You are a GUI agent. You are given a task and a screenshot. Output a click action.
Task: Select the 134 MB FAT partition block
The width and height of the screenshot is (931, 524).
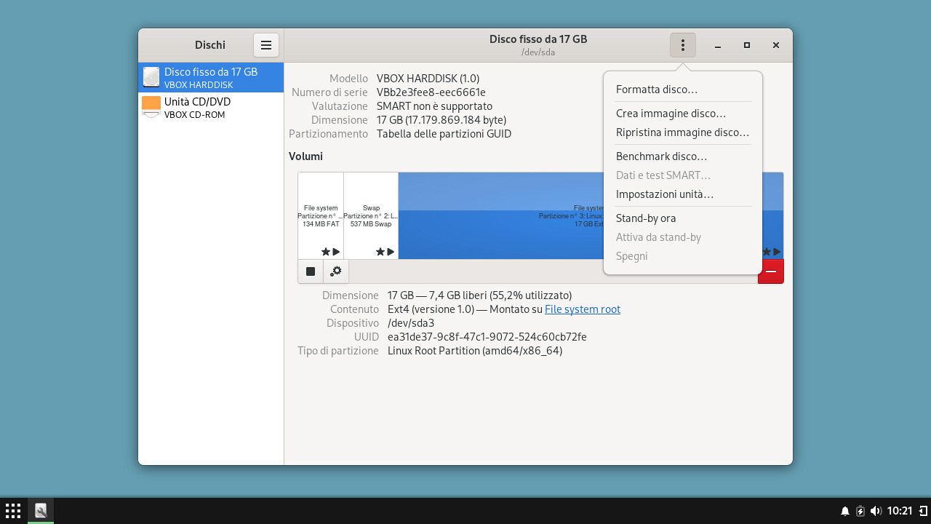click(321, 211)
